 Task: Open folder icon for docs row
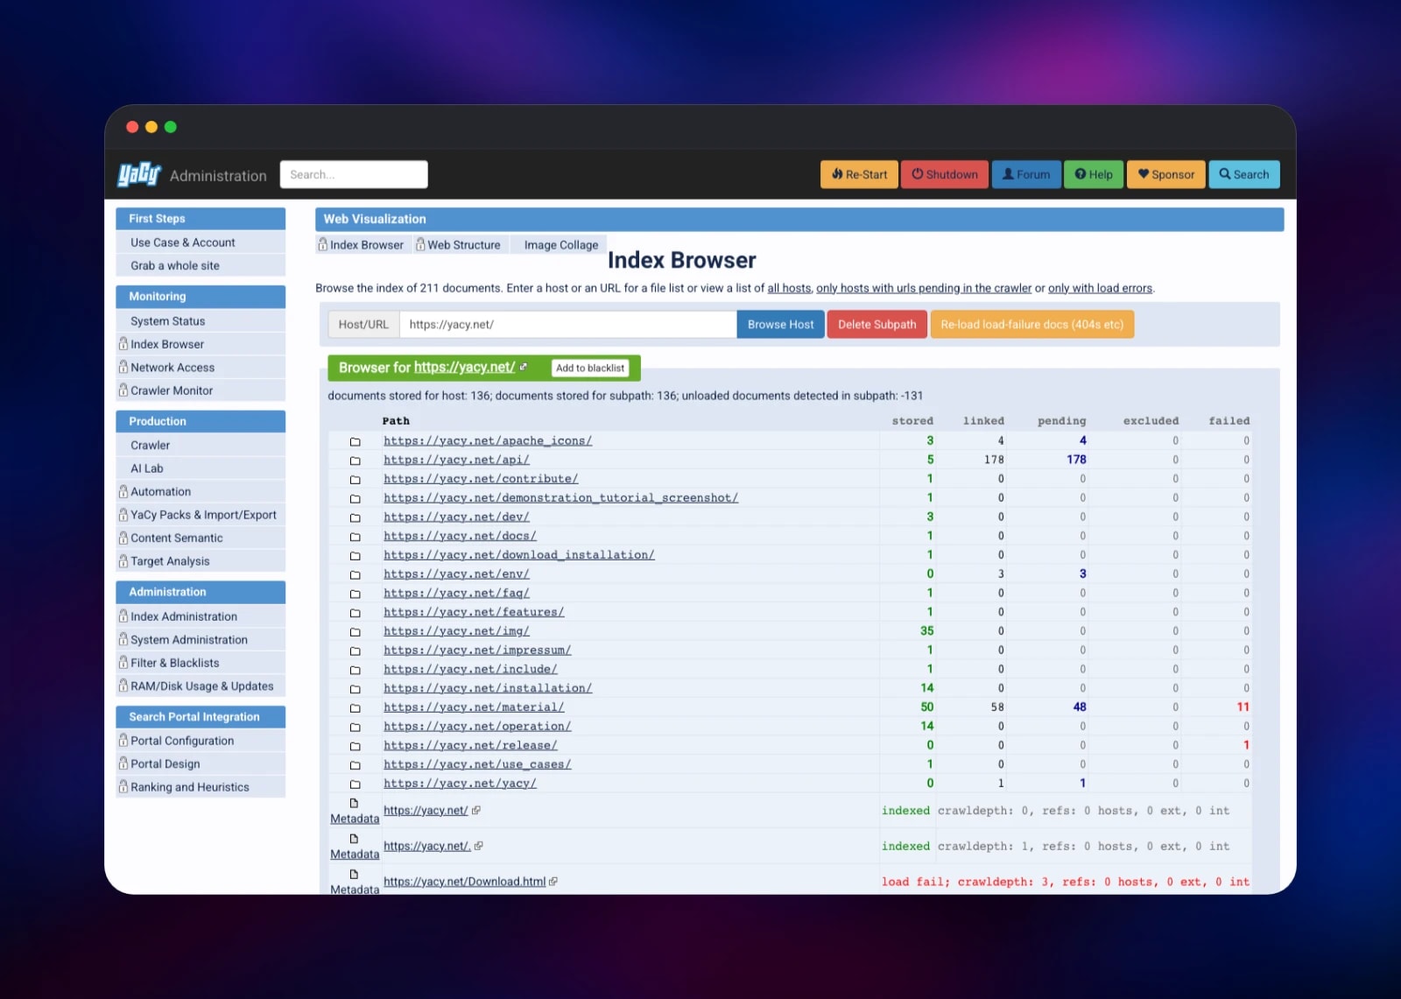tap(355, 537)
